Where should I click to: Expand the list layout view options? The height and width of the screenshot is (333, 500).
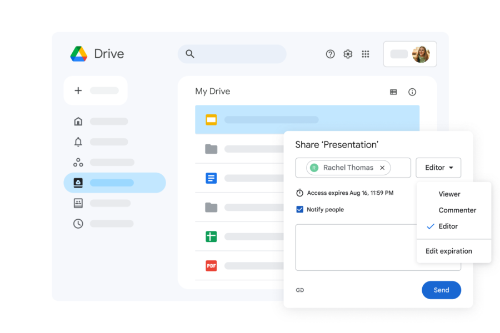pos(393,92)
